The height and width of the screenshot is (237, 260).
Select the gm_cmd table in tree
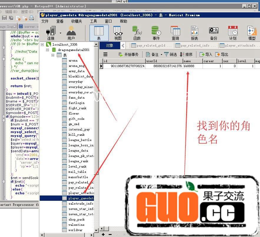[74, 124]
